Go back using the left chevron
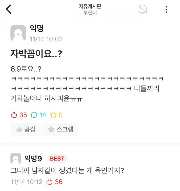Image resolution: width=180 pixels, height=191 pixels. pyautogui.click(x=9, y=9)
